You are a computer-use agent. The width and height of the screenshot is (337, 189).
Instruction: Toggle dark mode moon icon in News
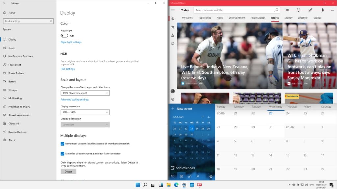322,10
